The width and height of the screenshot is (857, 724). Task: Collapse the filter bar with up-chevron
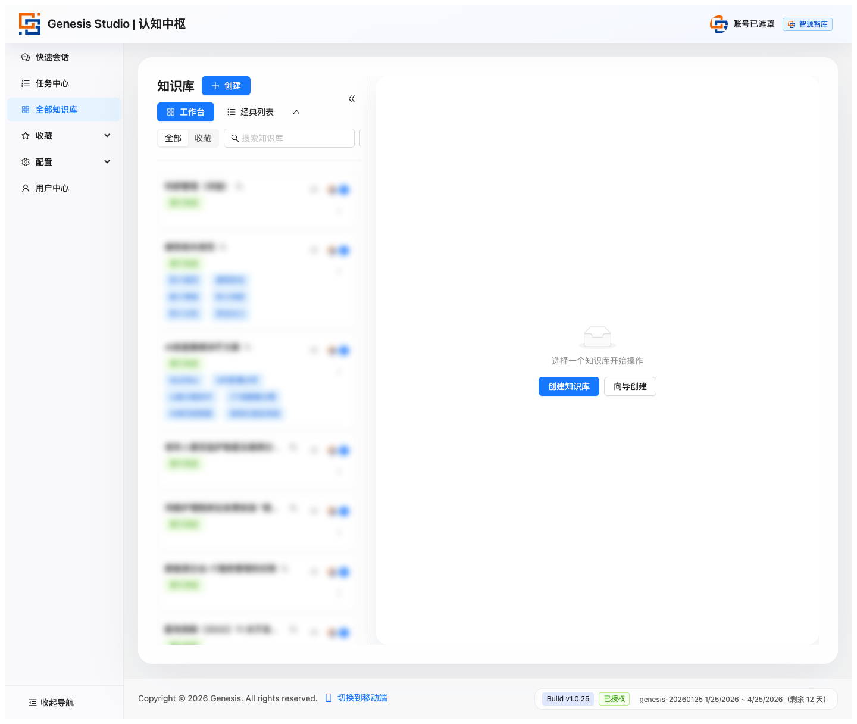click(x=296, y=112)
